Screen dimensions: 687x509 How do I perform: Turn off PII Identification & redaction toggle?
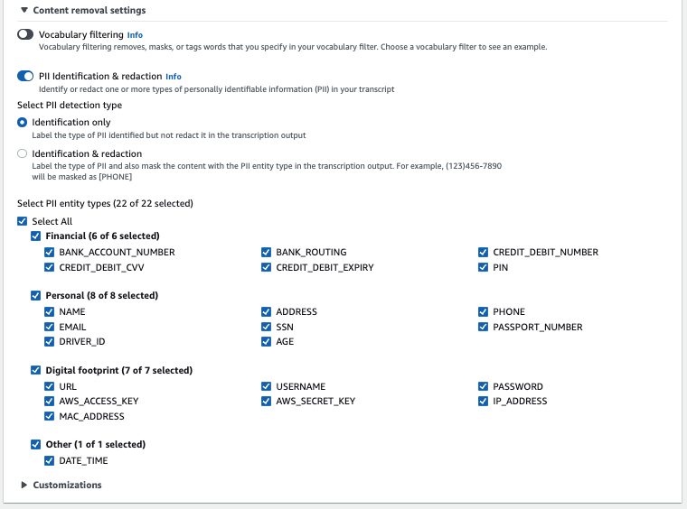pos(25,76)
